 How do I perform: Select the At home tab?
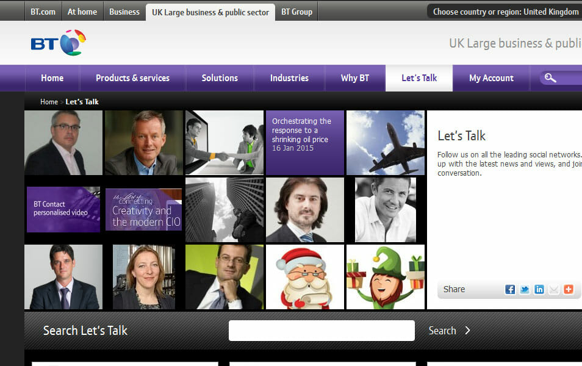[82, 12]
